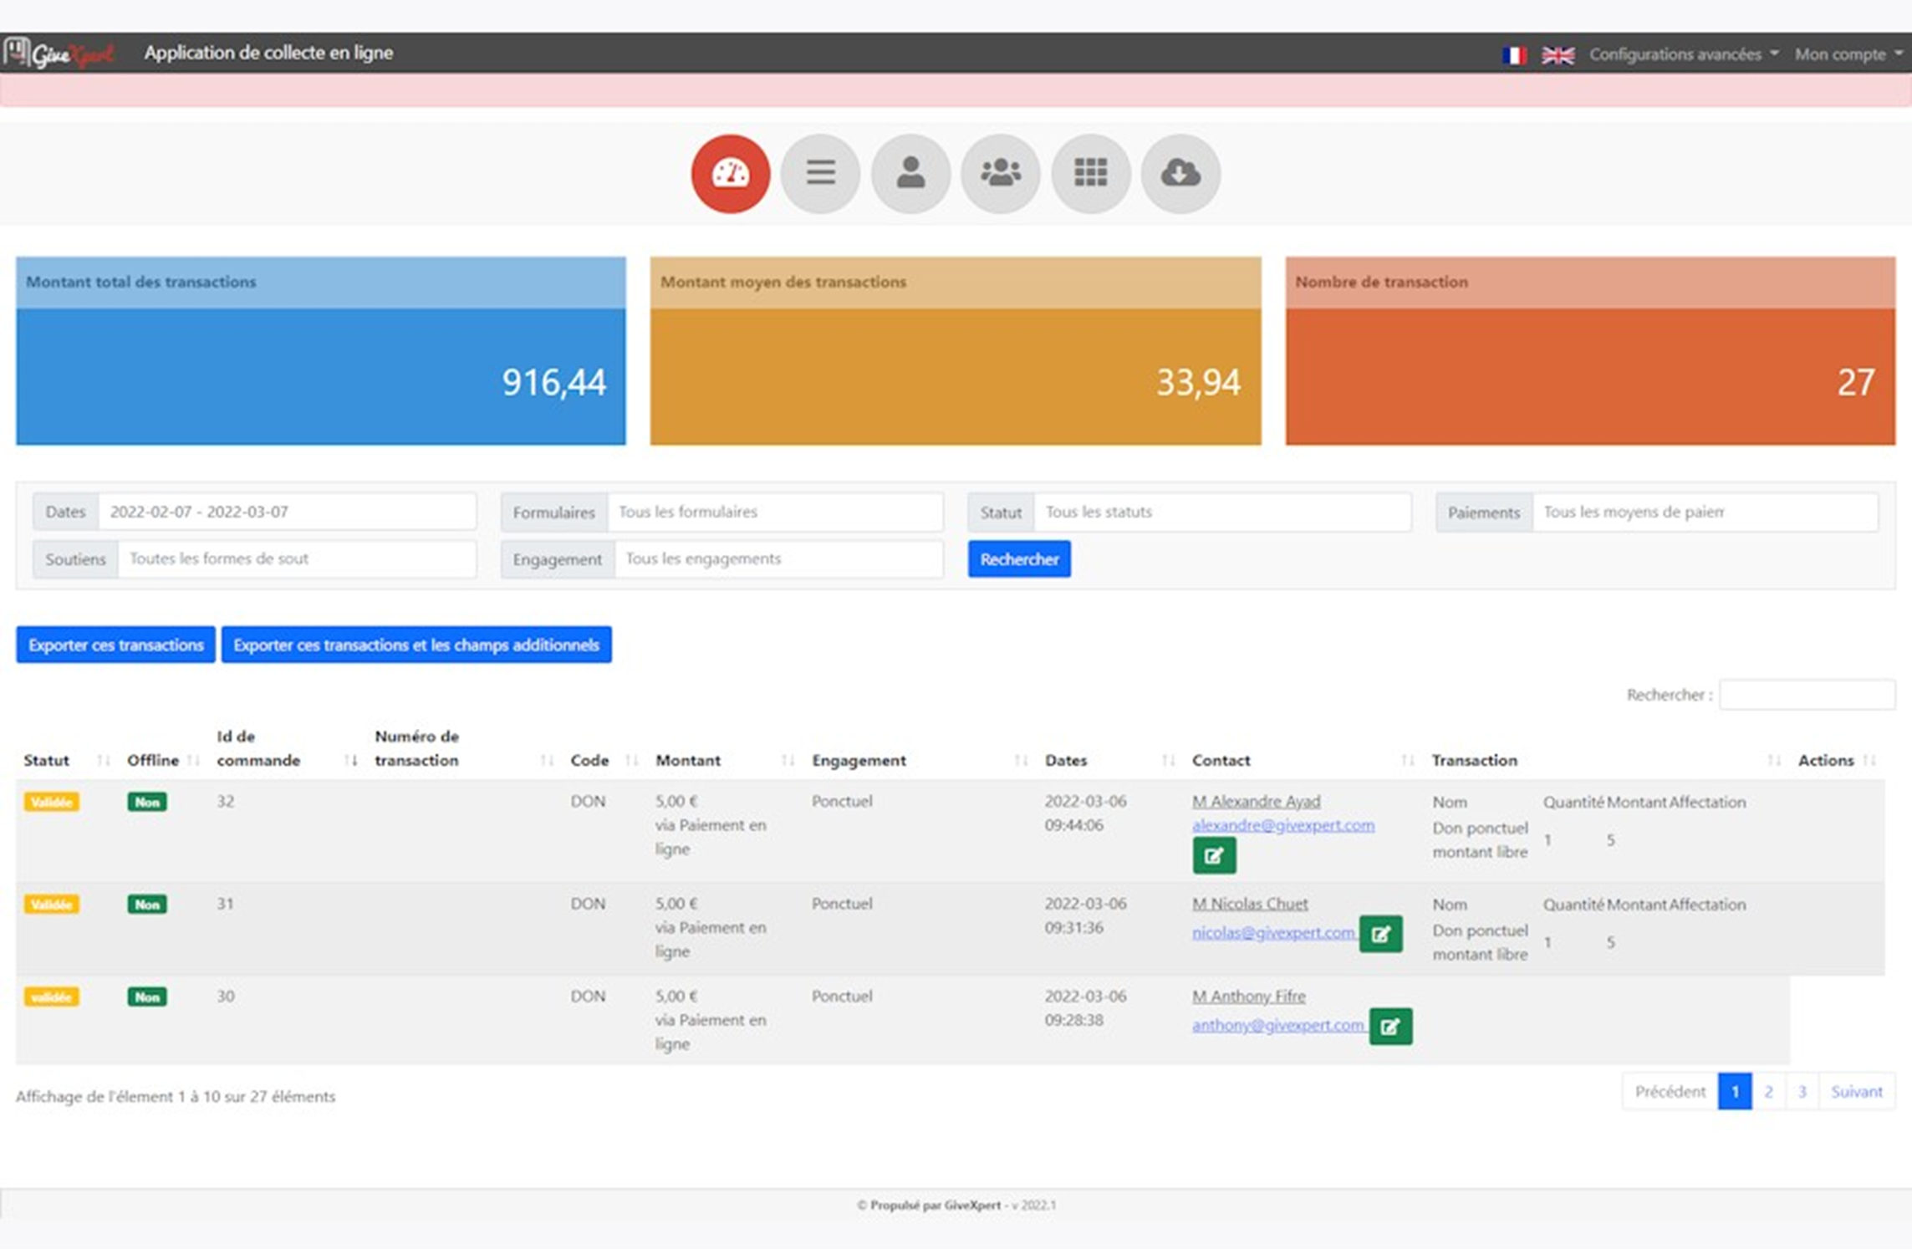Open the Formulaires filter dropdown

[x=774, y=512]
